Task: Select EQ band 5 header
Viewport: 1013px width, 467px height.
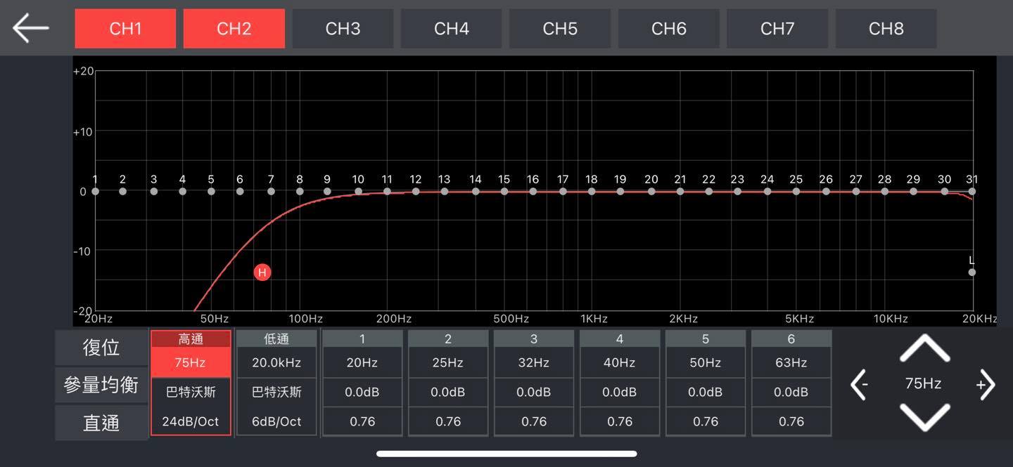Action: 706,339
